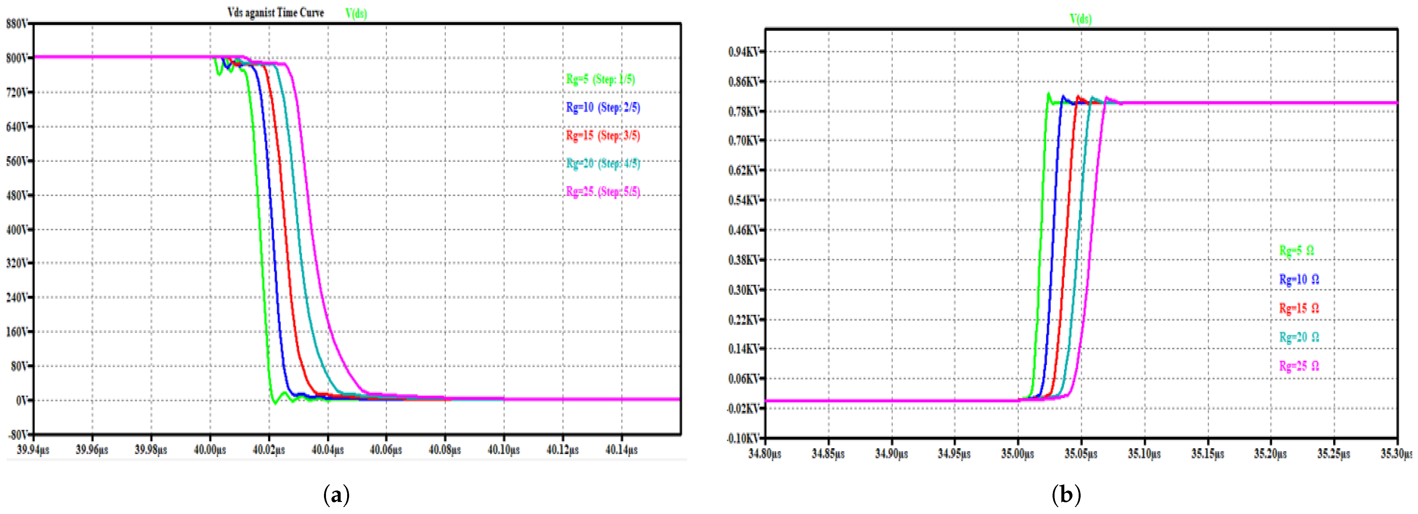Click the 35.30µs x-axis tick label
The image size is (1418, 514).
(x=1396, y=454)
